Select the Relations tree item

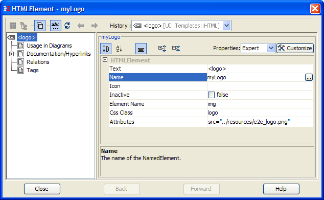coord(38,62)
